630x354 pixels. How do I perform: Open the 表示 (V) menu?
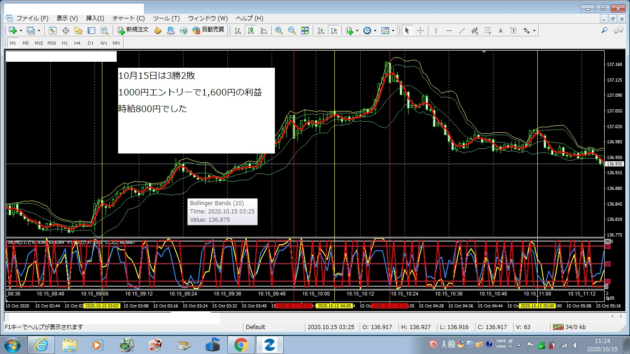tap(67, 18)
